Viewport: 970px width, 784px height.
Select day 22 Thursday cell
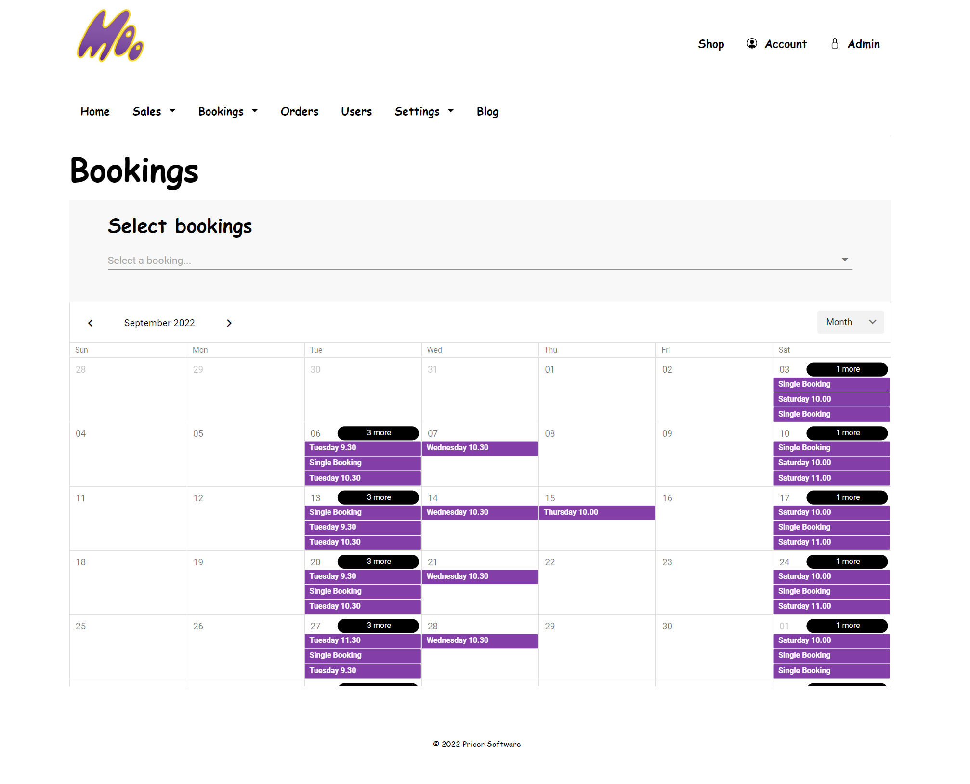[597, 583]
